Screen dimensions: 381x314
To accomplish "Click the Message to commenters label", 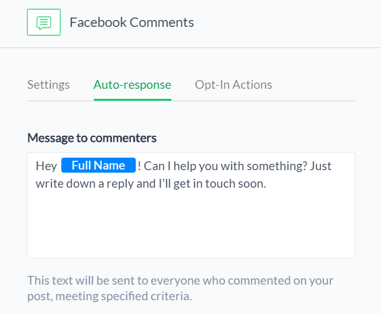I will coord(91,138).
